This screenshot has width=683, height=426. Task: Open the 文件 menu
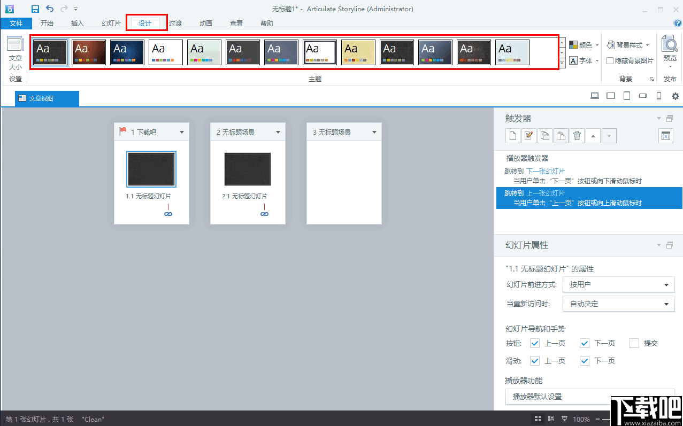[x=17, y=23]
